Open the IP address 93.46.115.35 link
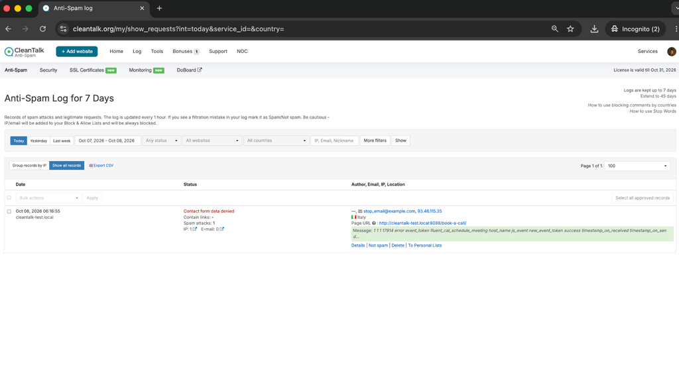The image size is (679, 382). tap(430, 212)
